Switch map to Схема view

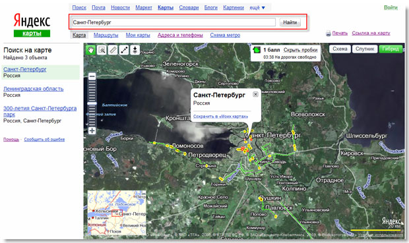[340, 49]
